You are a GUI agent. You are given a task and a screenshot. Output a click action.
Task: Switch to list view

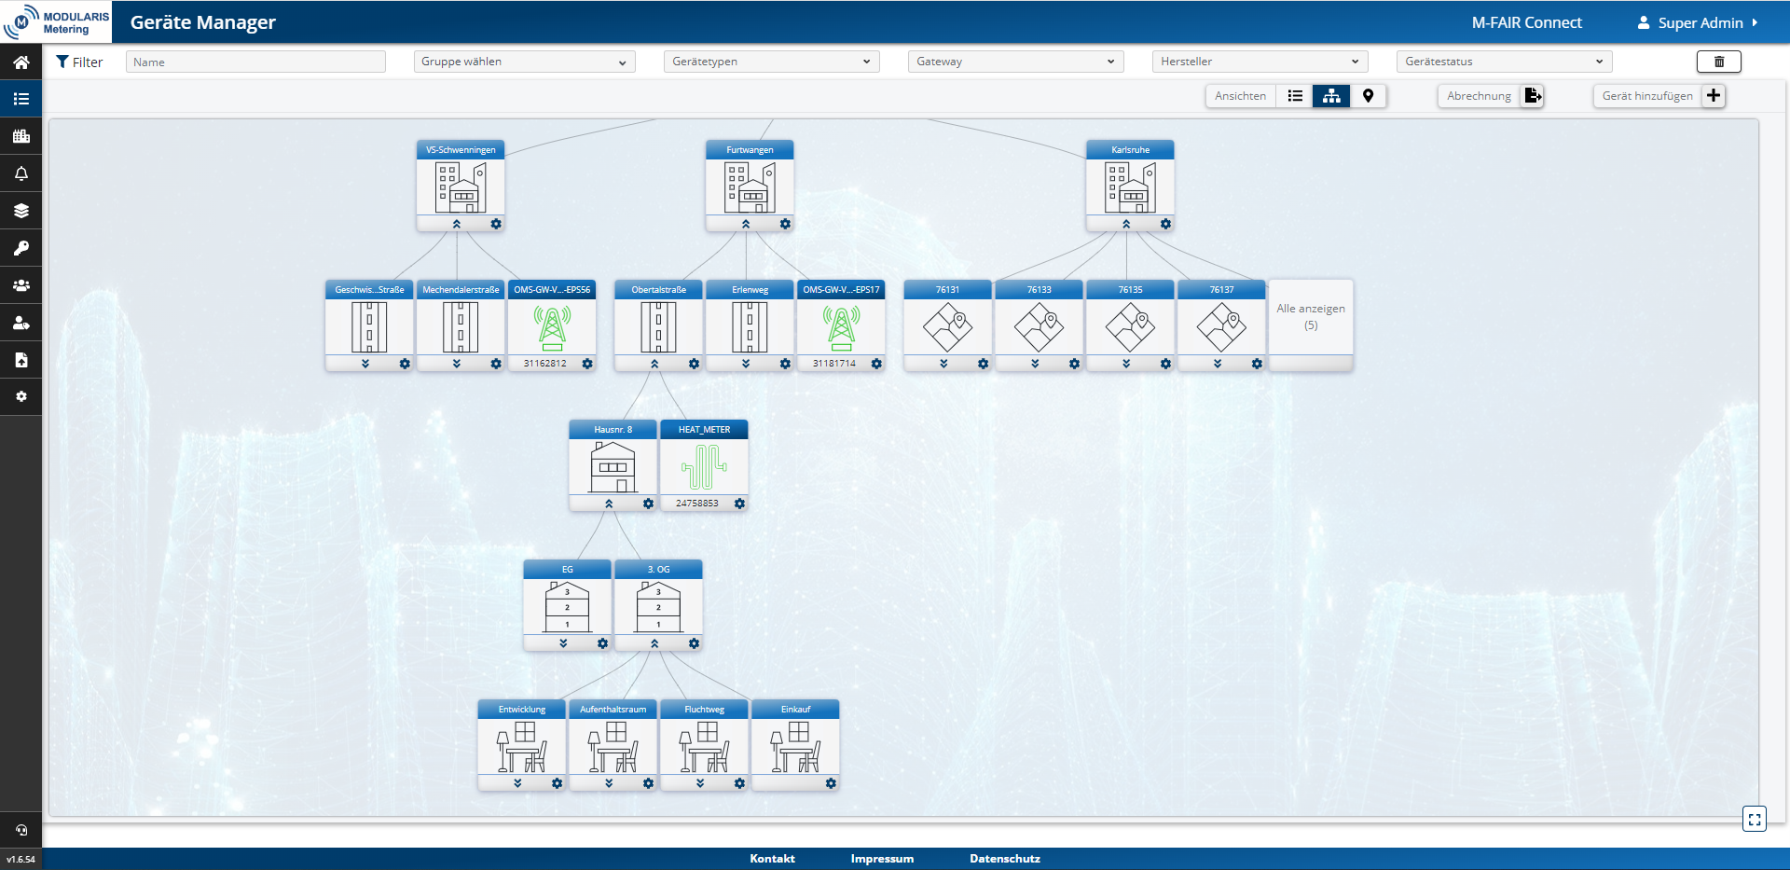(x=1295, y=96)
